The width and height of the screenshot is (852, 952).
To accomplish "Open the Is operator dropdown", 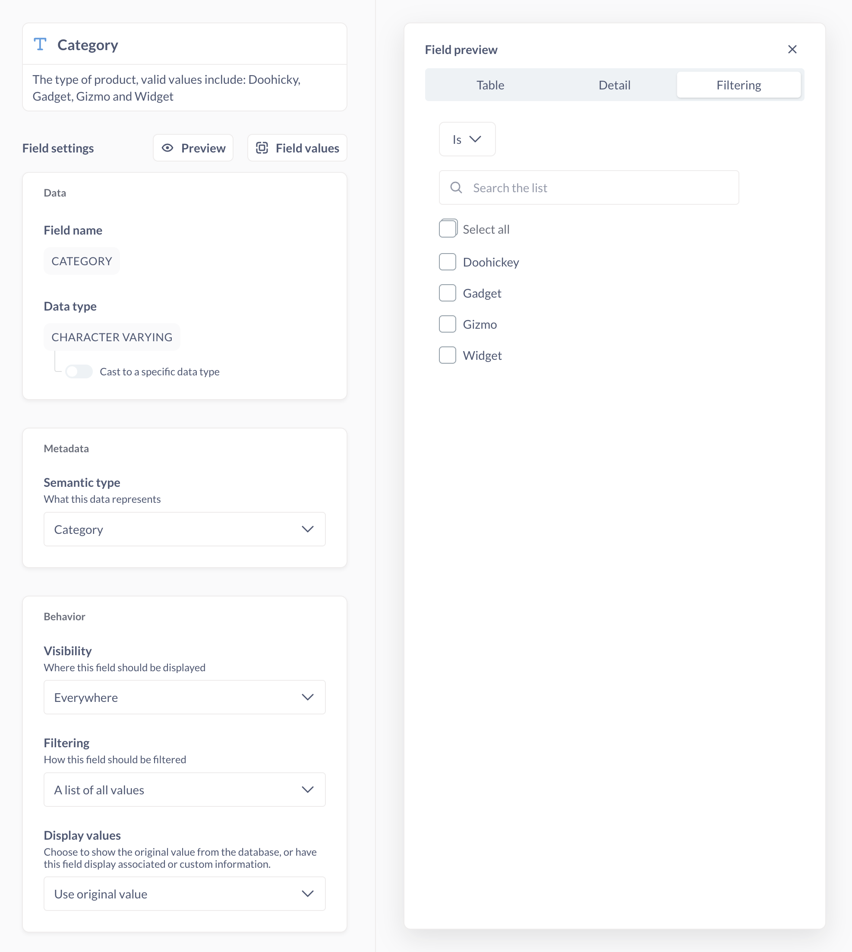I will (467, 139).
